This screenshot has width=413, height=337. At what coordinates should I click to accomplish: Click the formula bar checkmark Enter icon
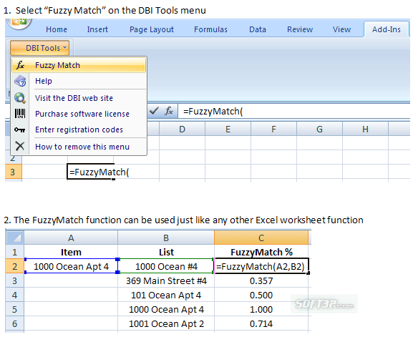pyautogui.click(x=154, y=111)
